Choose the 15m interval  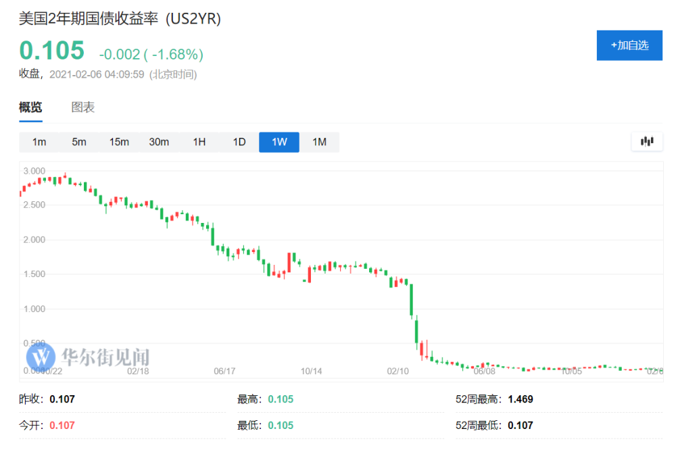click(119, 142)
